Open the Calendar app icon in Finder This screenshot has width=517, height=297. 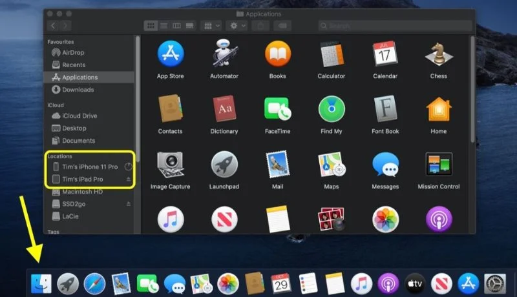pyautogui.click(x=385, y=54)
